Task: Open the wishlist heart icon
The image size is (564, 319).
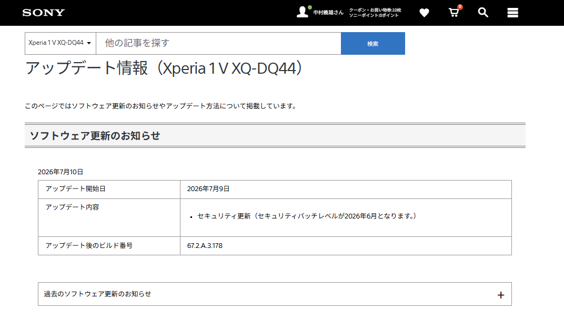Action: click(x=424, y=13)
